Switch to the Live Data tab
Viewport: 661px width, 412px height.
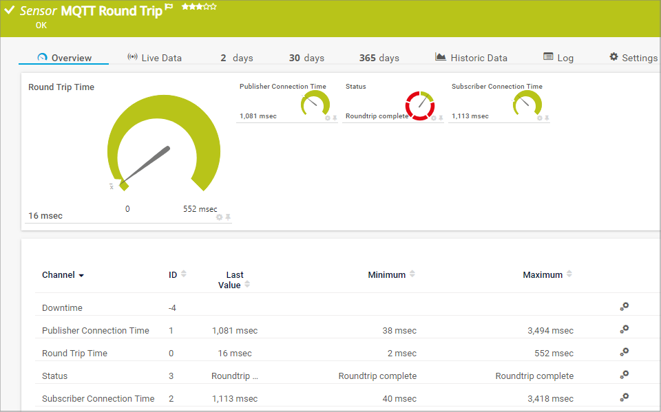[155, 58]
